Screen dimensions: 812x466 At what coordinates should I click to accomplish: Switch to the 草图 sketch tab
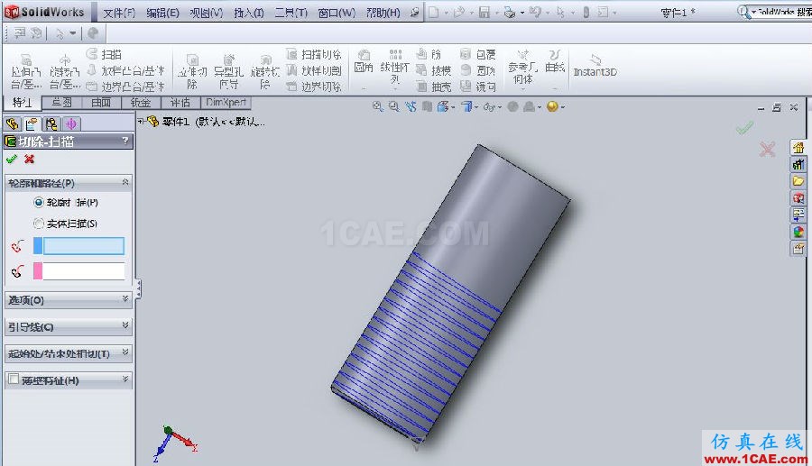tap(61, 102)
